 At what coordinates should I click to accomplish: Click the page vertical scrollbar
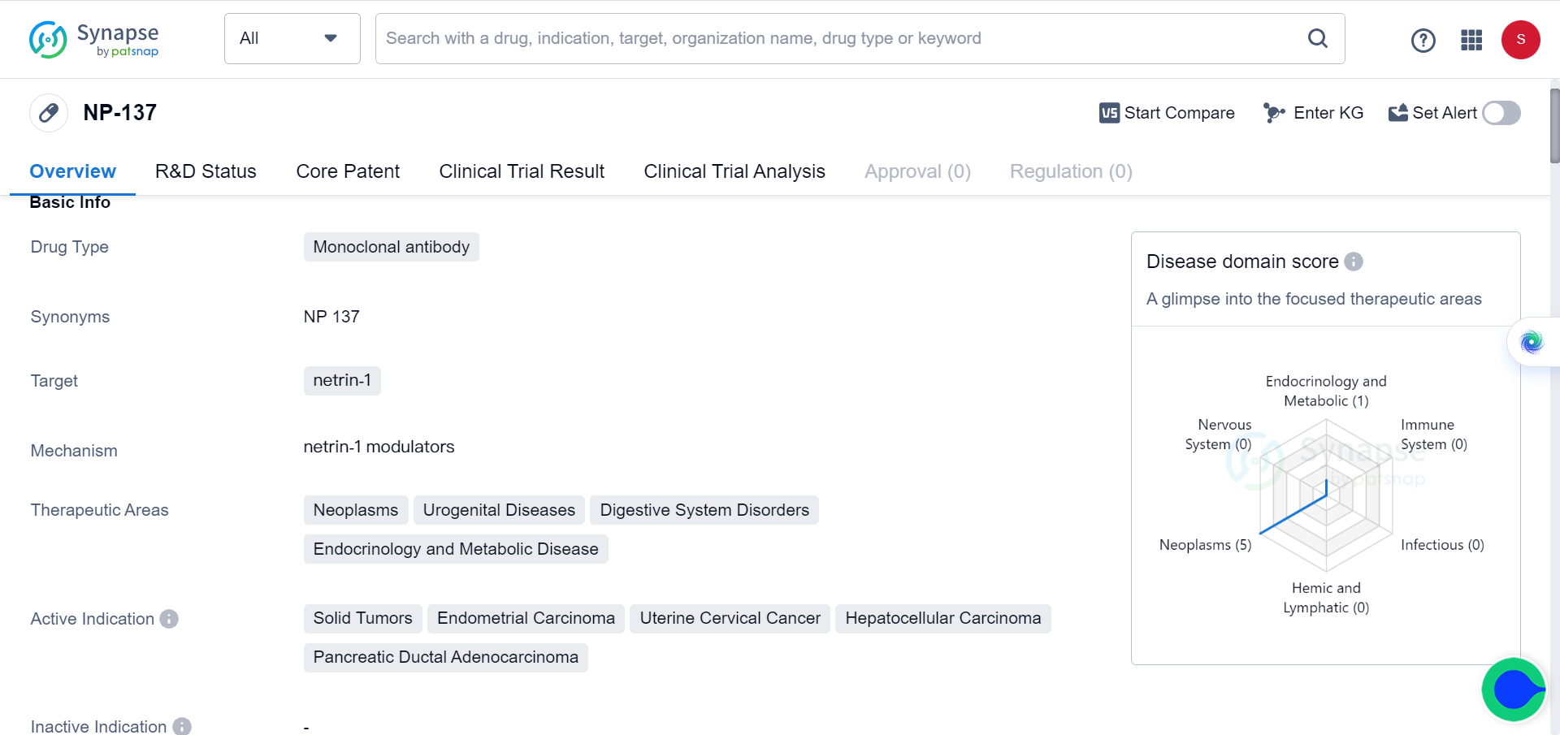pyautogui.click(x=1554, y=126)
